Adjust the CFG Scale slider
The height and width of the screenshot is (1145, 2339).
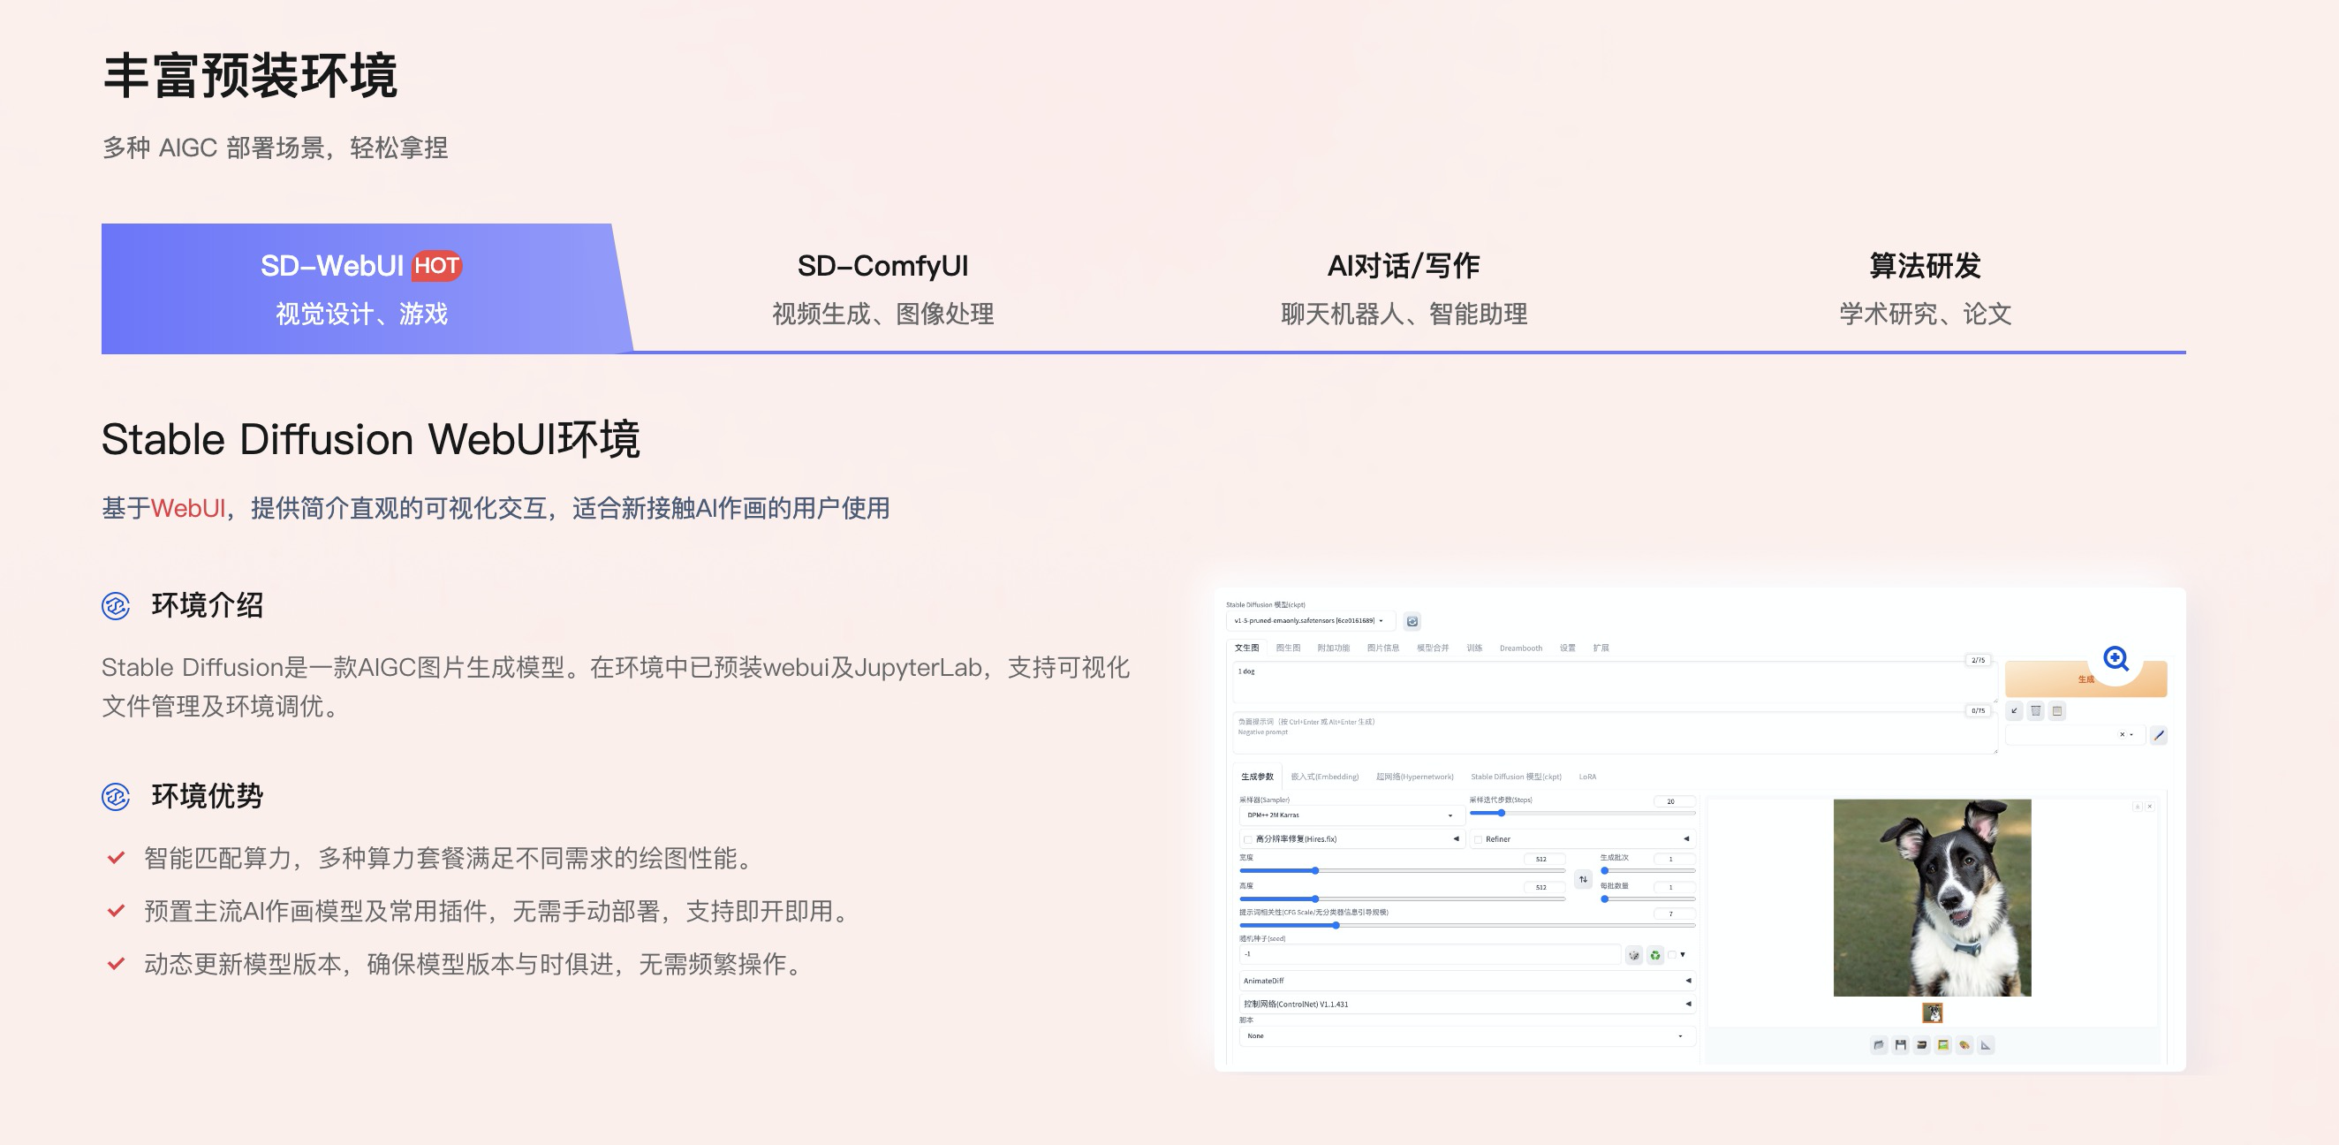pyautogui.click(x=1467, y=925)
